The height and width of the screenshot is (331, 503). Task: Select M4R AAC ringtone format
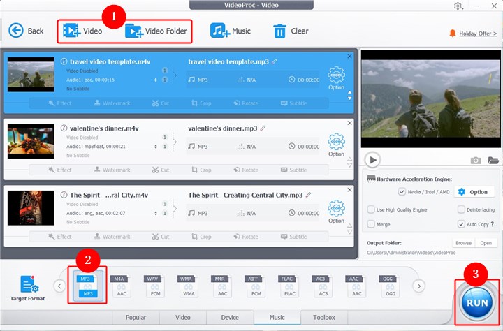(x=222, y=286)
